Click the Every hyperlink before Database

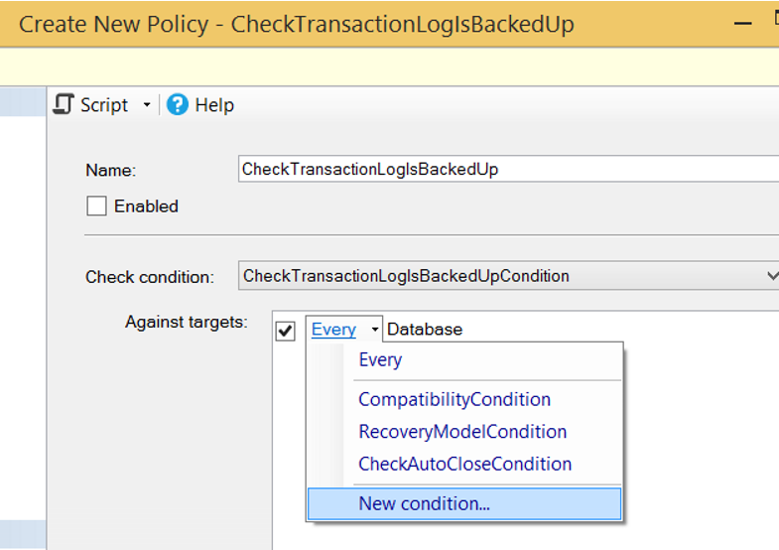[333, 330]
